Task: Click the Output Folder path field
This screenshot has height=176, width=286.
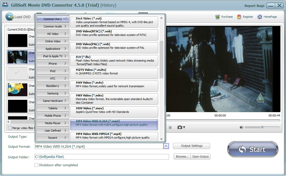Action: (102, 157)
